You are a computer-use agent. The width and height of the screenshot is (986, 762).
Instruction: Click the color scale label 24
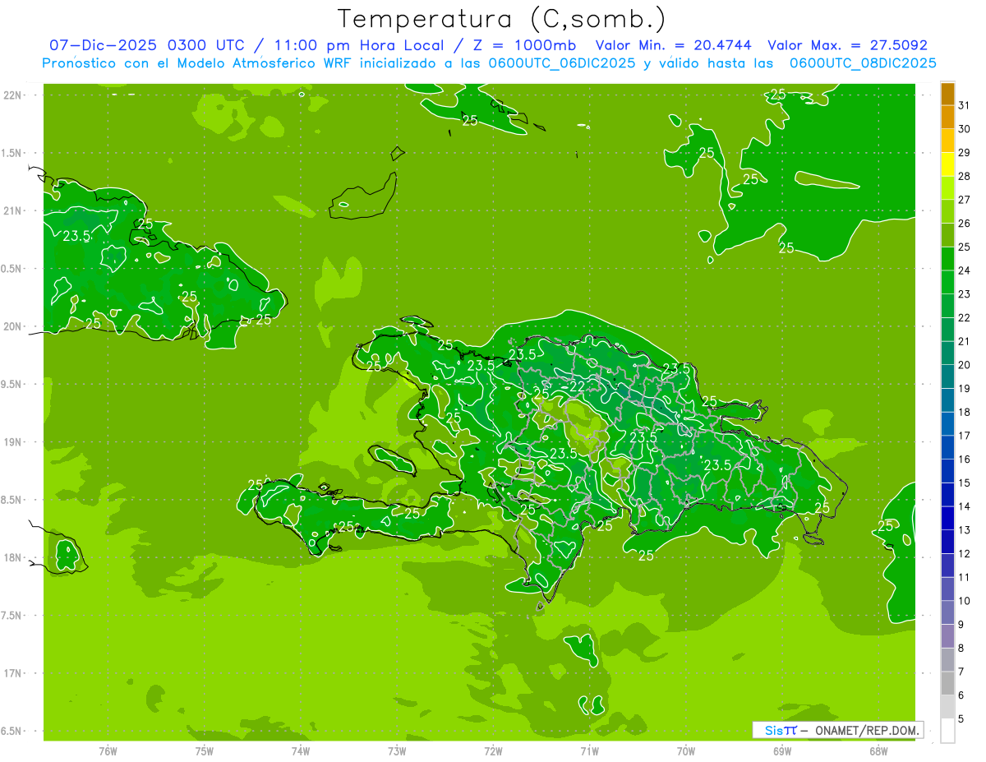click(965, 270)
